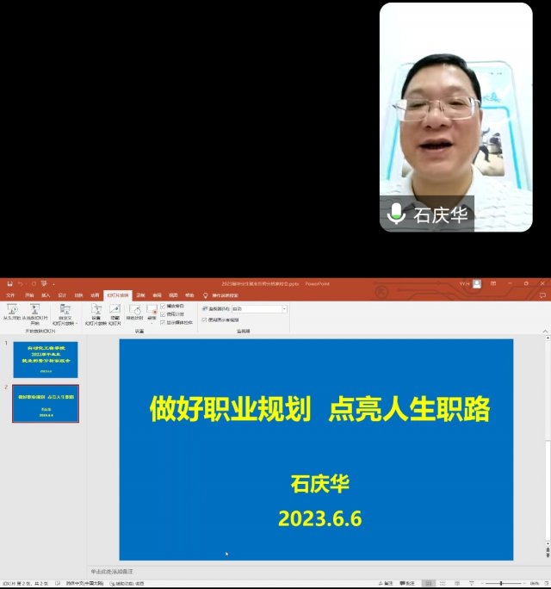This screenshot has height=589, width=551.
Task: Toggle the Play Narrations checkbox
Action: coord(164,306)
